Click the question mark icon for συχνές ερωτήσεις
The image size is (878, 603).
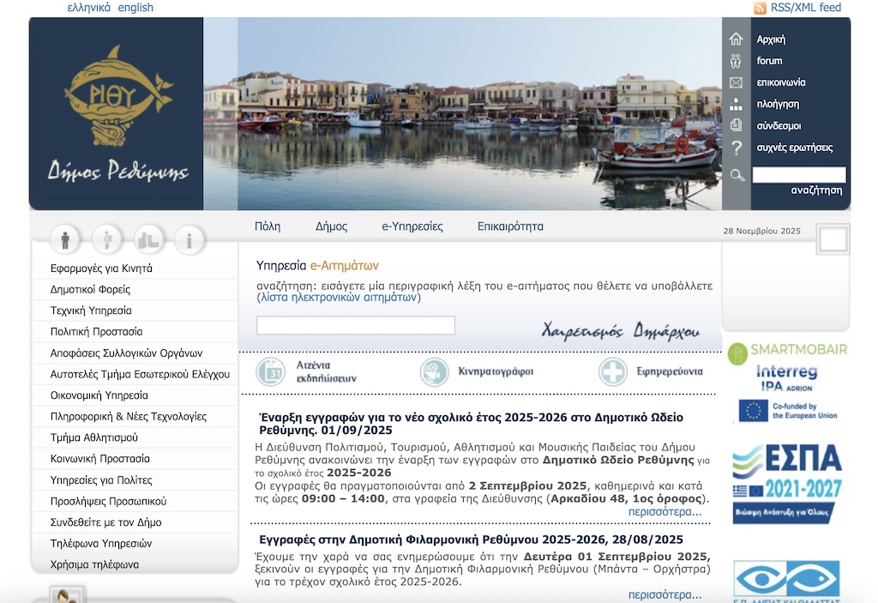point(736,148)
